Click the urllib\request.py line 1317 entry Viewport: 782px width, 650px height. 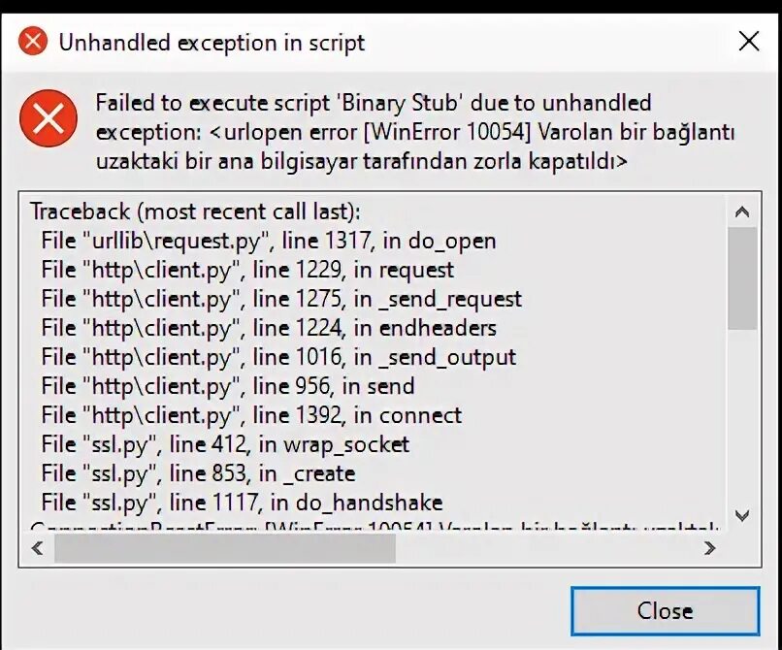coord(268,241)
